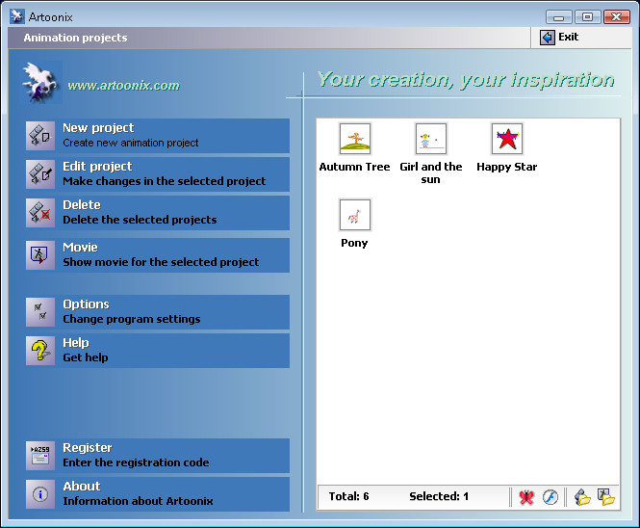Viewport: 640px width, 528px height.
Task: Click the film-strip folder icon
Action: click(x=582, y=497)
